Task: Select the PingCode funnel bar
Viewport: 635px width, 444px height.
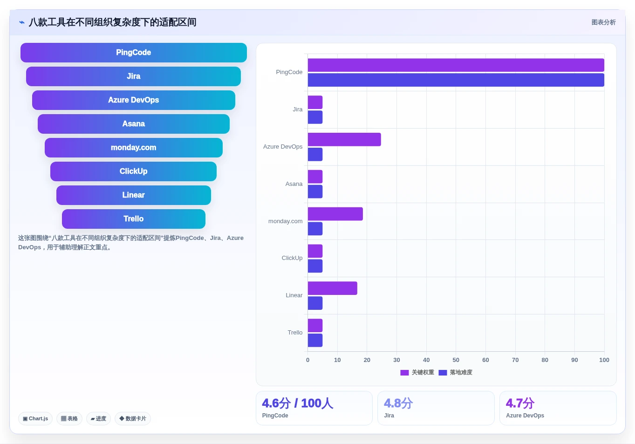Action: click(134, 53)
